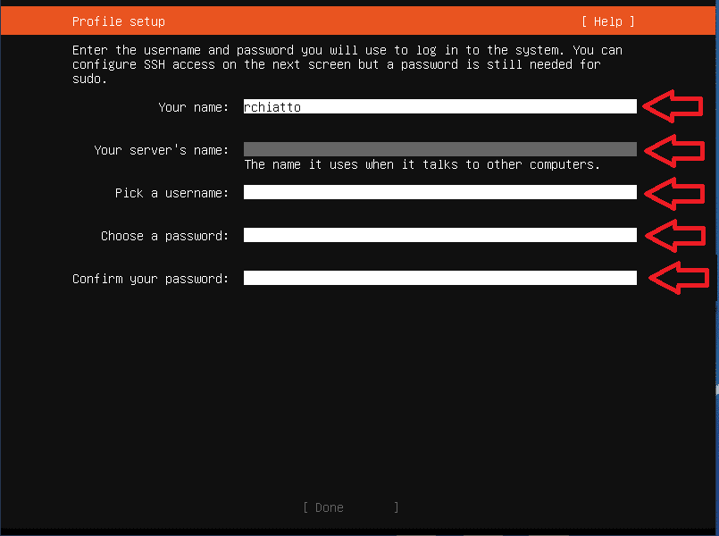Click the 'Your server's name:' label
This screenshot has height=536, width=719.
pyautogui.click(x=161, y=150)
